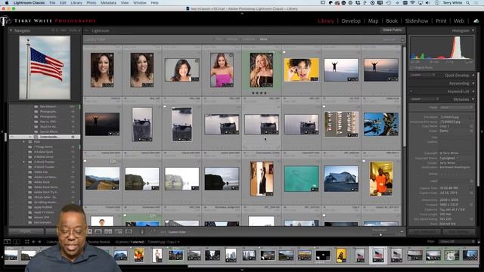This screenshot has height=272, width=484.
Task: Click the Make Public button
Action: click(x=392, y=30)
